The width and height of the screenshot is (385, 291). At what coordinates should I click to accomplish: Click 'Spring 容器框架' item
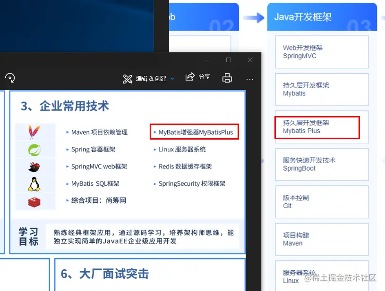(x=93, y=150)
